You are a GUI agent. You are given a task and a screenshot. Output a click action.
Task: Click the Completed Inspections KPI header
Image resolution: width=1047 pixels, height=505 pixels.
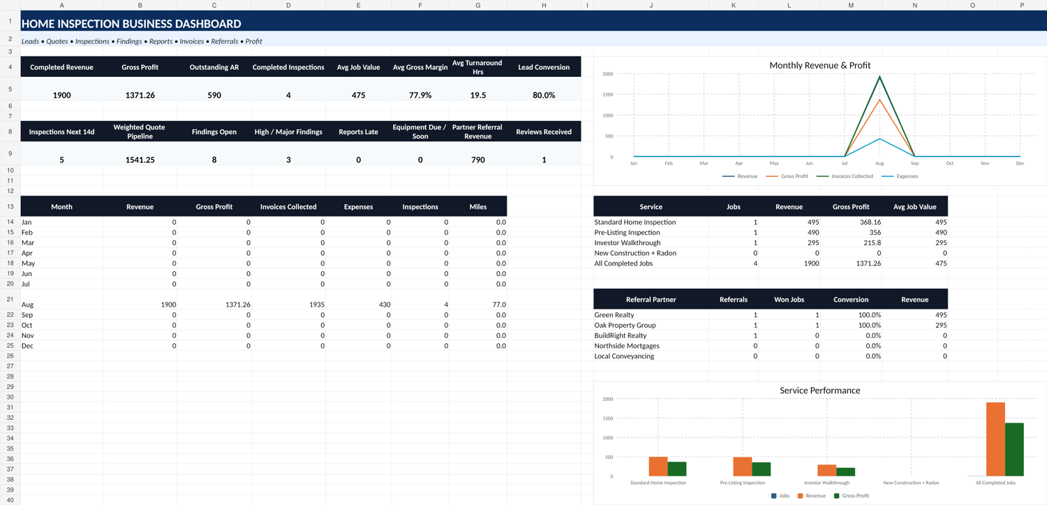(288, 67)
